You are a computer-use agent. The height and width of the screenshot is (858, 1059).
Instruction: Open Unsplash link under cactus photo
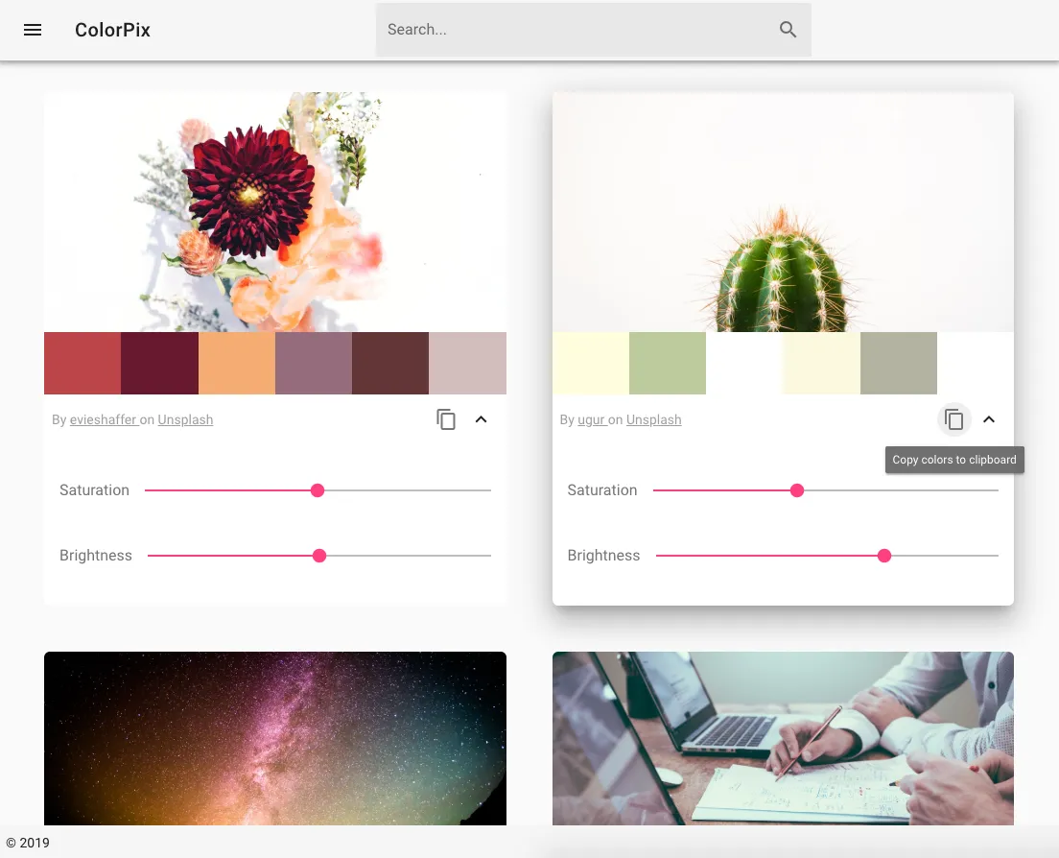pos(653,419)
